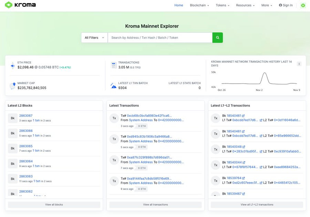Open 1 txn link for block 2863063

tap(37, 181)
